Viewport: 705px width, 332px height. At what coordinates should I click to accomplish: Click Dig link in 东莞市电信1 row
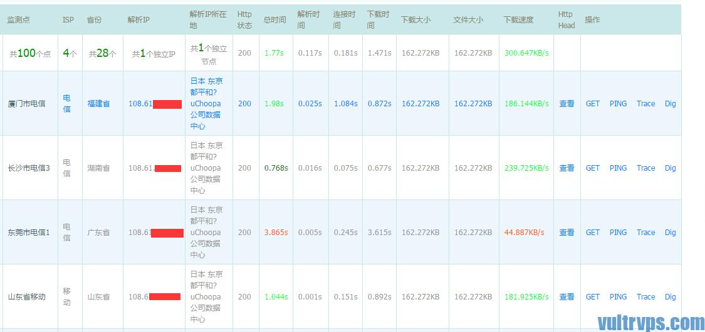pyautogui.click(x=670, y=233)
